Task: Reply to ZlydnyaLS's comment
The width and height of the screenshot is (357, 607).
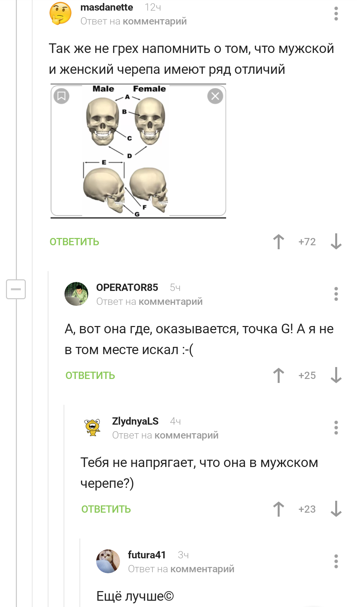Action: [x=106, y=509]
